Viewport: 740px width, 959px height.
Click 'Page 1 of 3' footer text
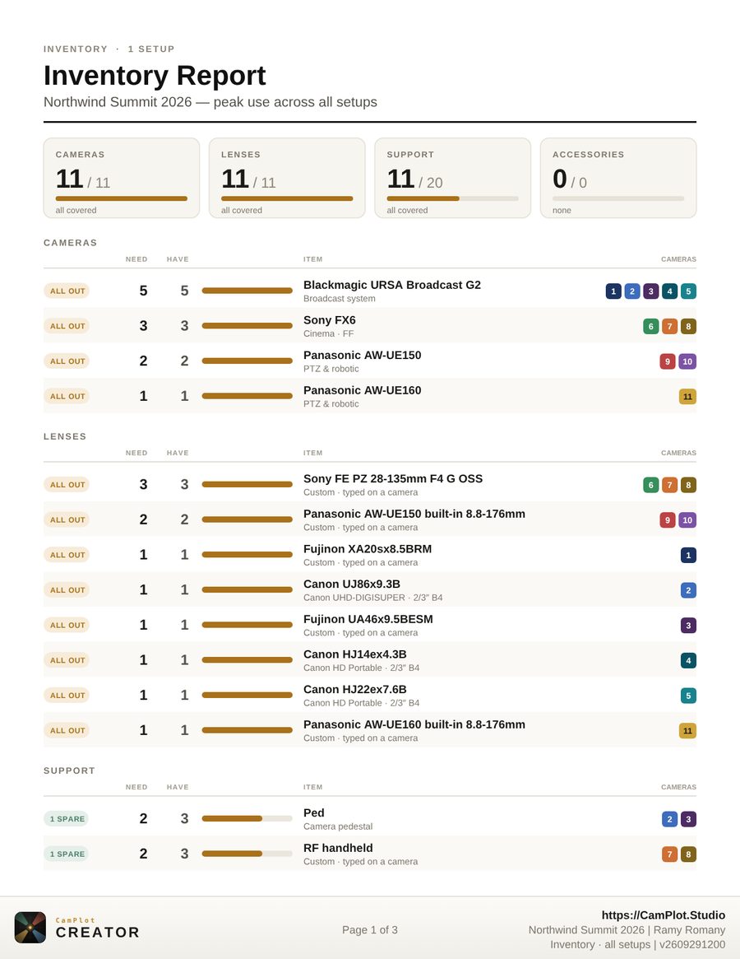point(370,929)
